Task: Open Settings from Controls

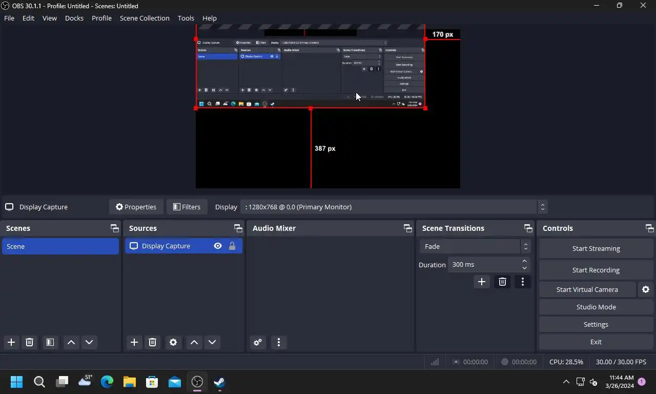Action: pyautogui.click(x=596, y=324)
